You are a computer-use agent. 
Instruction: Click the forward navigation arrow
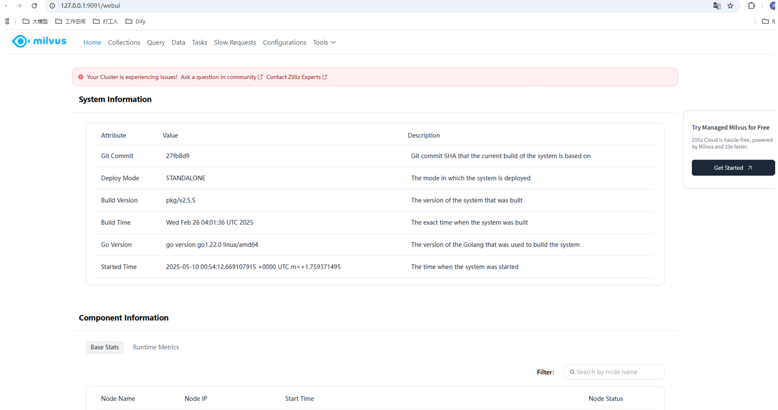click(19, 6)
